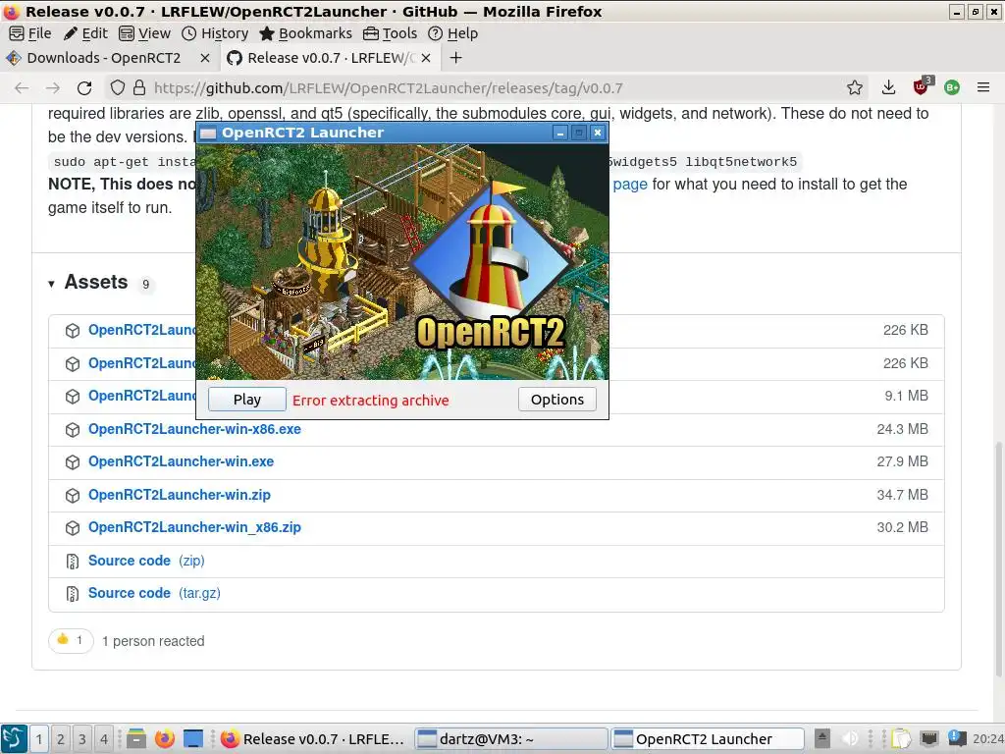This screenshot has width=1005, height=754.
Task: Download Source code (tar.gz)
Action: coord(154,593)
